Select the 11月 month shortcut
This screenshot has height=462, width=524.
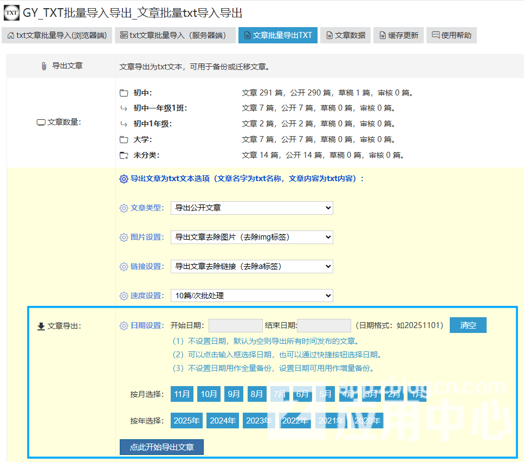tap(182, 394)
